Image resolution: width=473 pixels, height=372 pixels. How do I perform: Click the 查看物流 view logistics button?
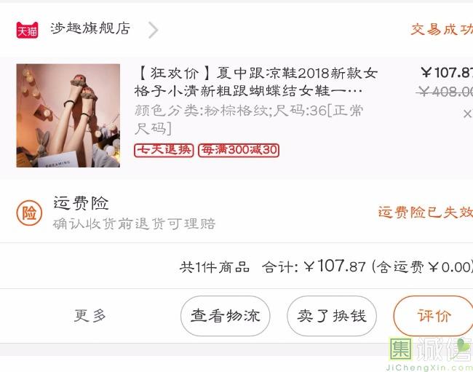226,316
